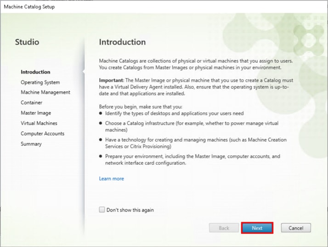Click the Next button
The image size is (328, 247).
point(257,228)
